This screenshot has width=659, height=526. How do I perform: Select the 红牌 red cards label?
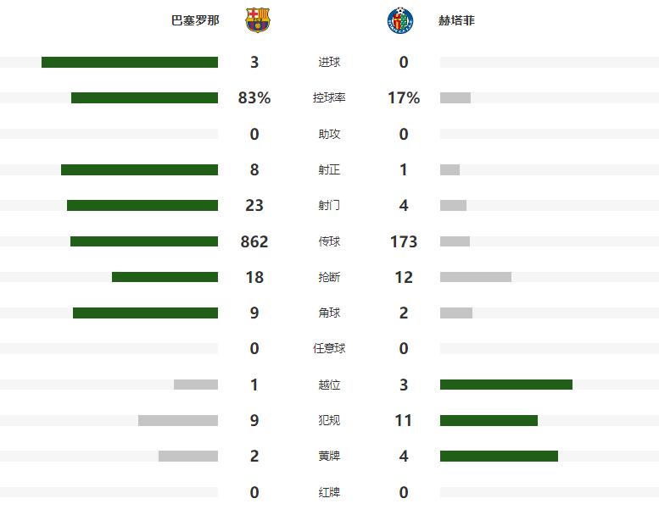point(329,492)
